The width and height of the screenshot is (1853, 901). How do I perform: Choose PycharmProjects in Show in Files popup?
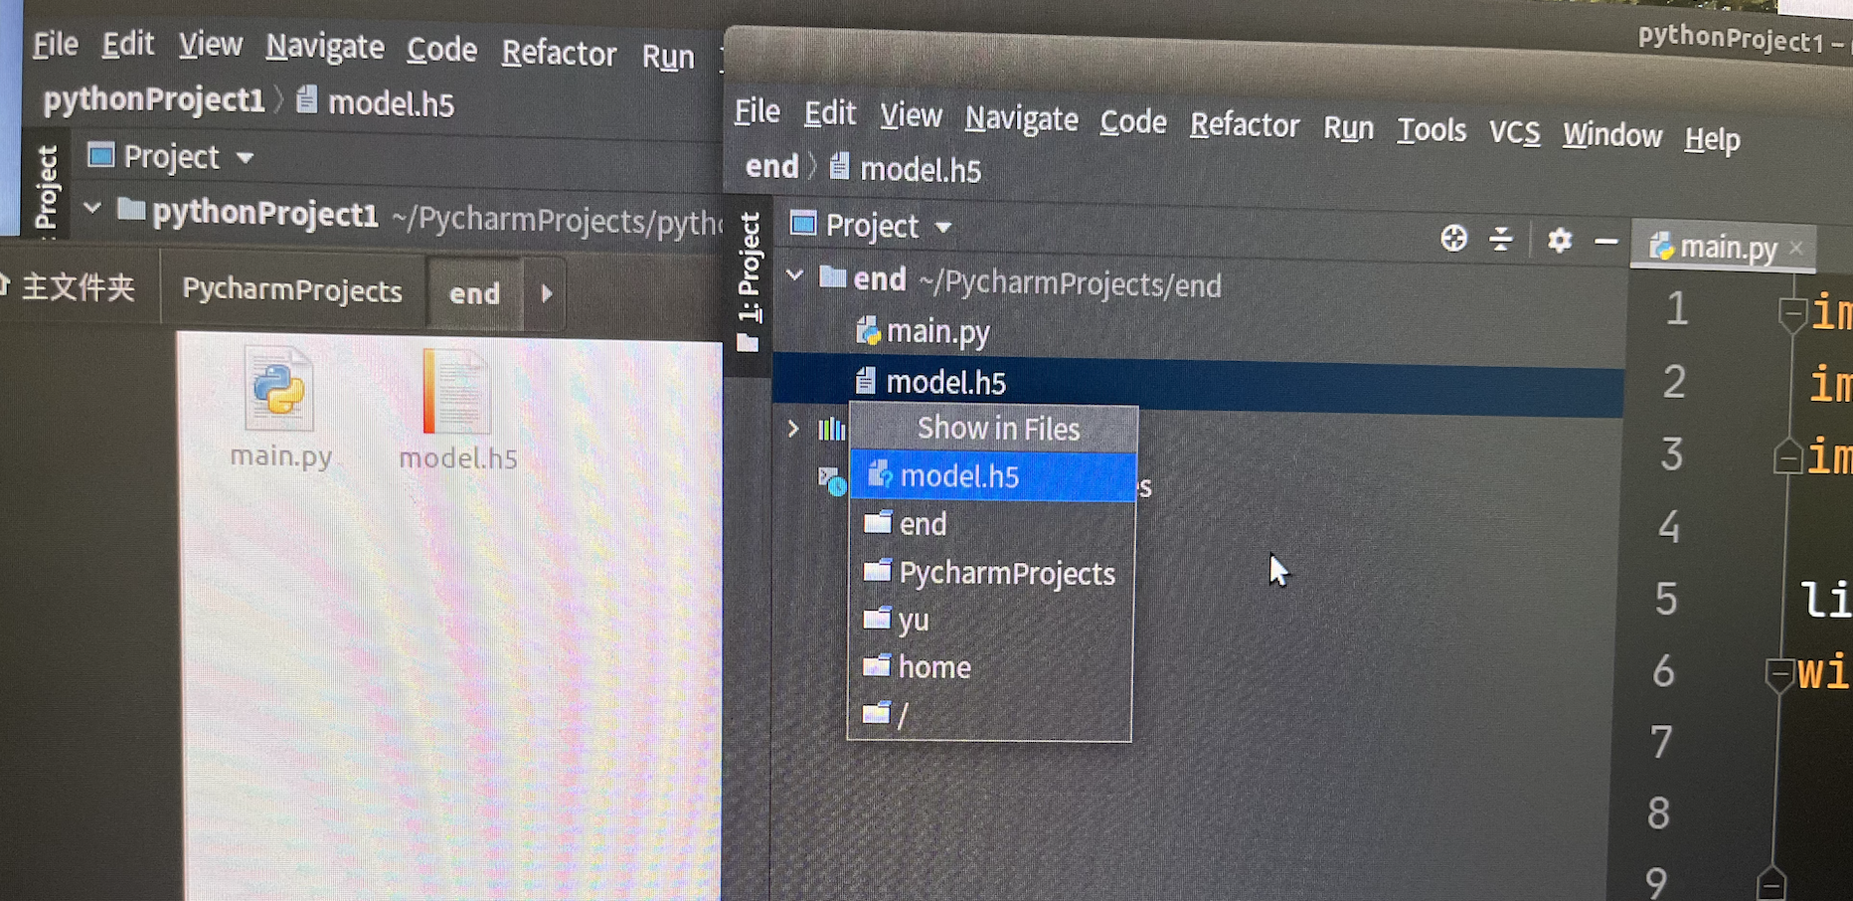(x=991, y=573)
